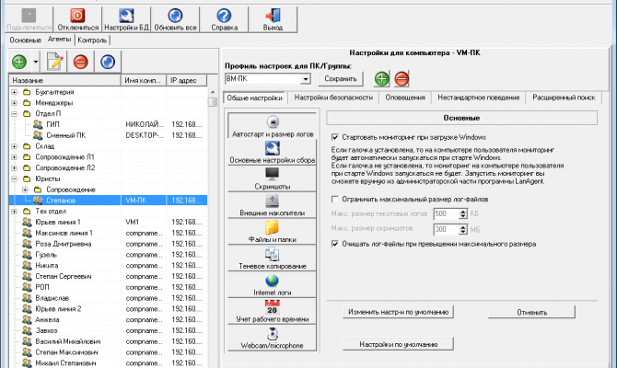Click text logs size stepper arrows
Image resolution: width=617 pixels, height=368 pixels.
tap(463, 214)
